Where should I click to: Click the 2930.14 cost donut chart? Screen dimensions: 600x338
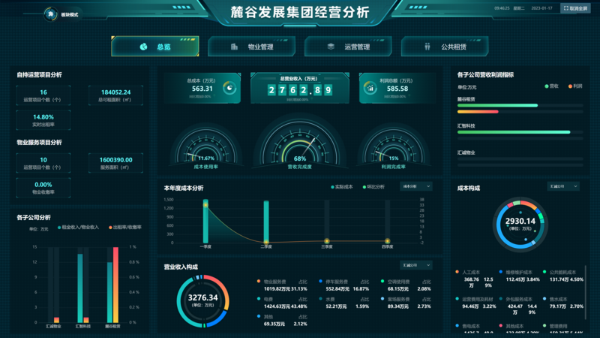(x=520, y=224)
